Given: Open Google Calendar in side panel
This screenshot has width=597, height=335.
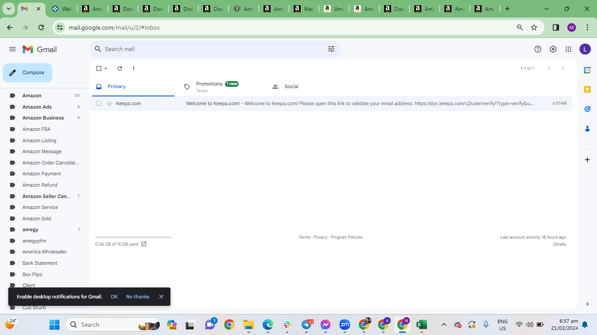Looking at the screenshot, I should 587,70.
